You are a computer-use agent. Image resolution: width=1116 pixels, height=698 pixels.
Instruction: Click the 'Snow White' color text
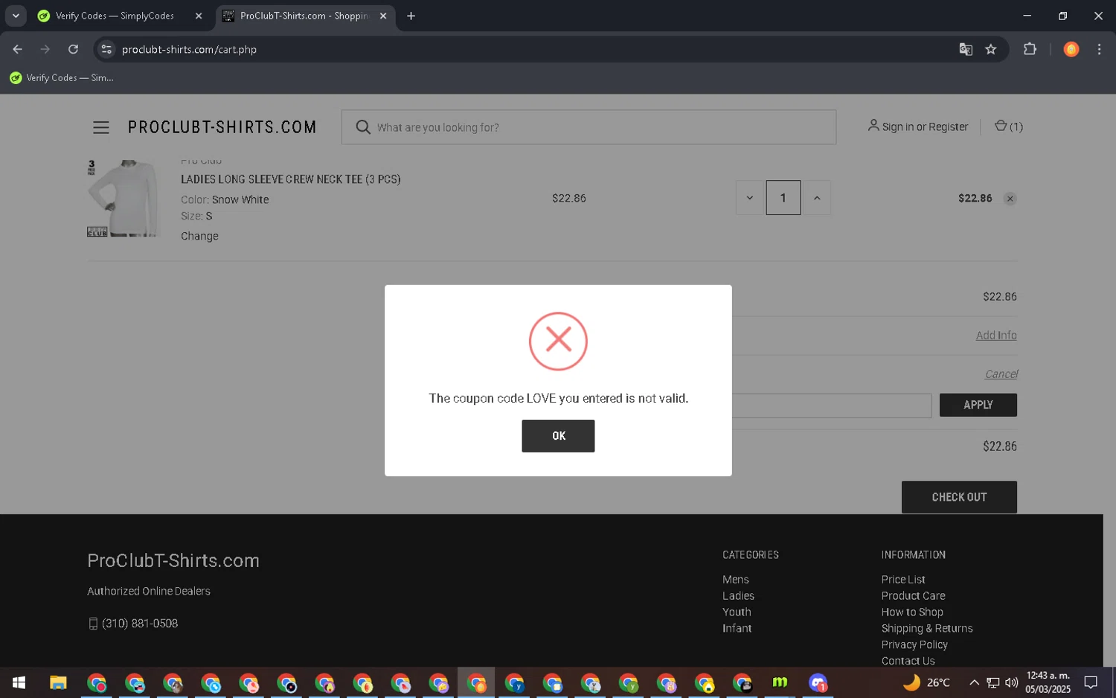click(x=240, y=199)
